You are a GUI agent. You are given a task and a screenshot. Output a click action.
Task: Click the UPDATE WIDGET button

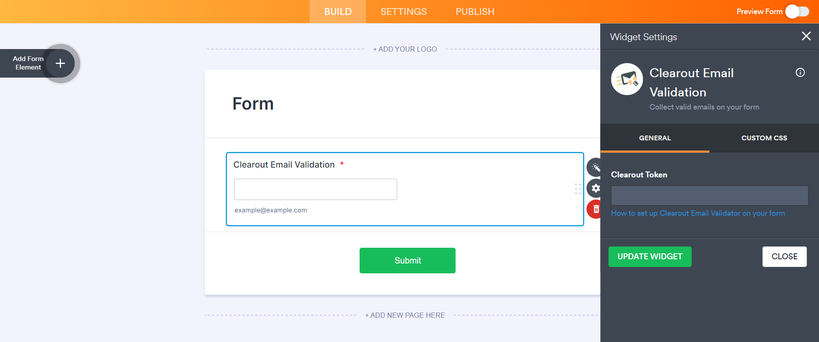[x=650, y=257]
